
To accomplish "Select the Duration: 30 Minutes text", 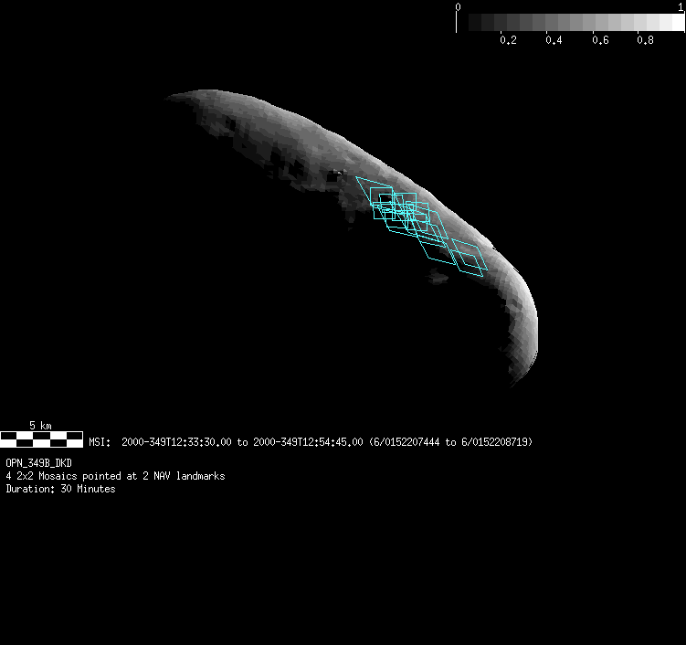I will (60, 489).
